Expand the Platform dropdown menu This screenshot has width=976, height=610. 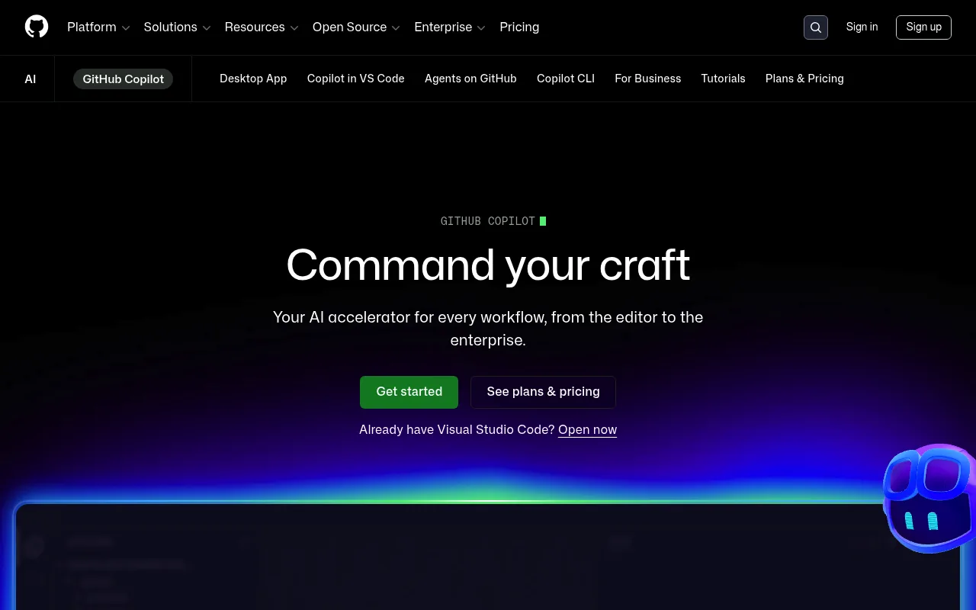tap(98, 27)
